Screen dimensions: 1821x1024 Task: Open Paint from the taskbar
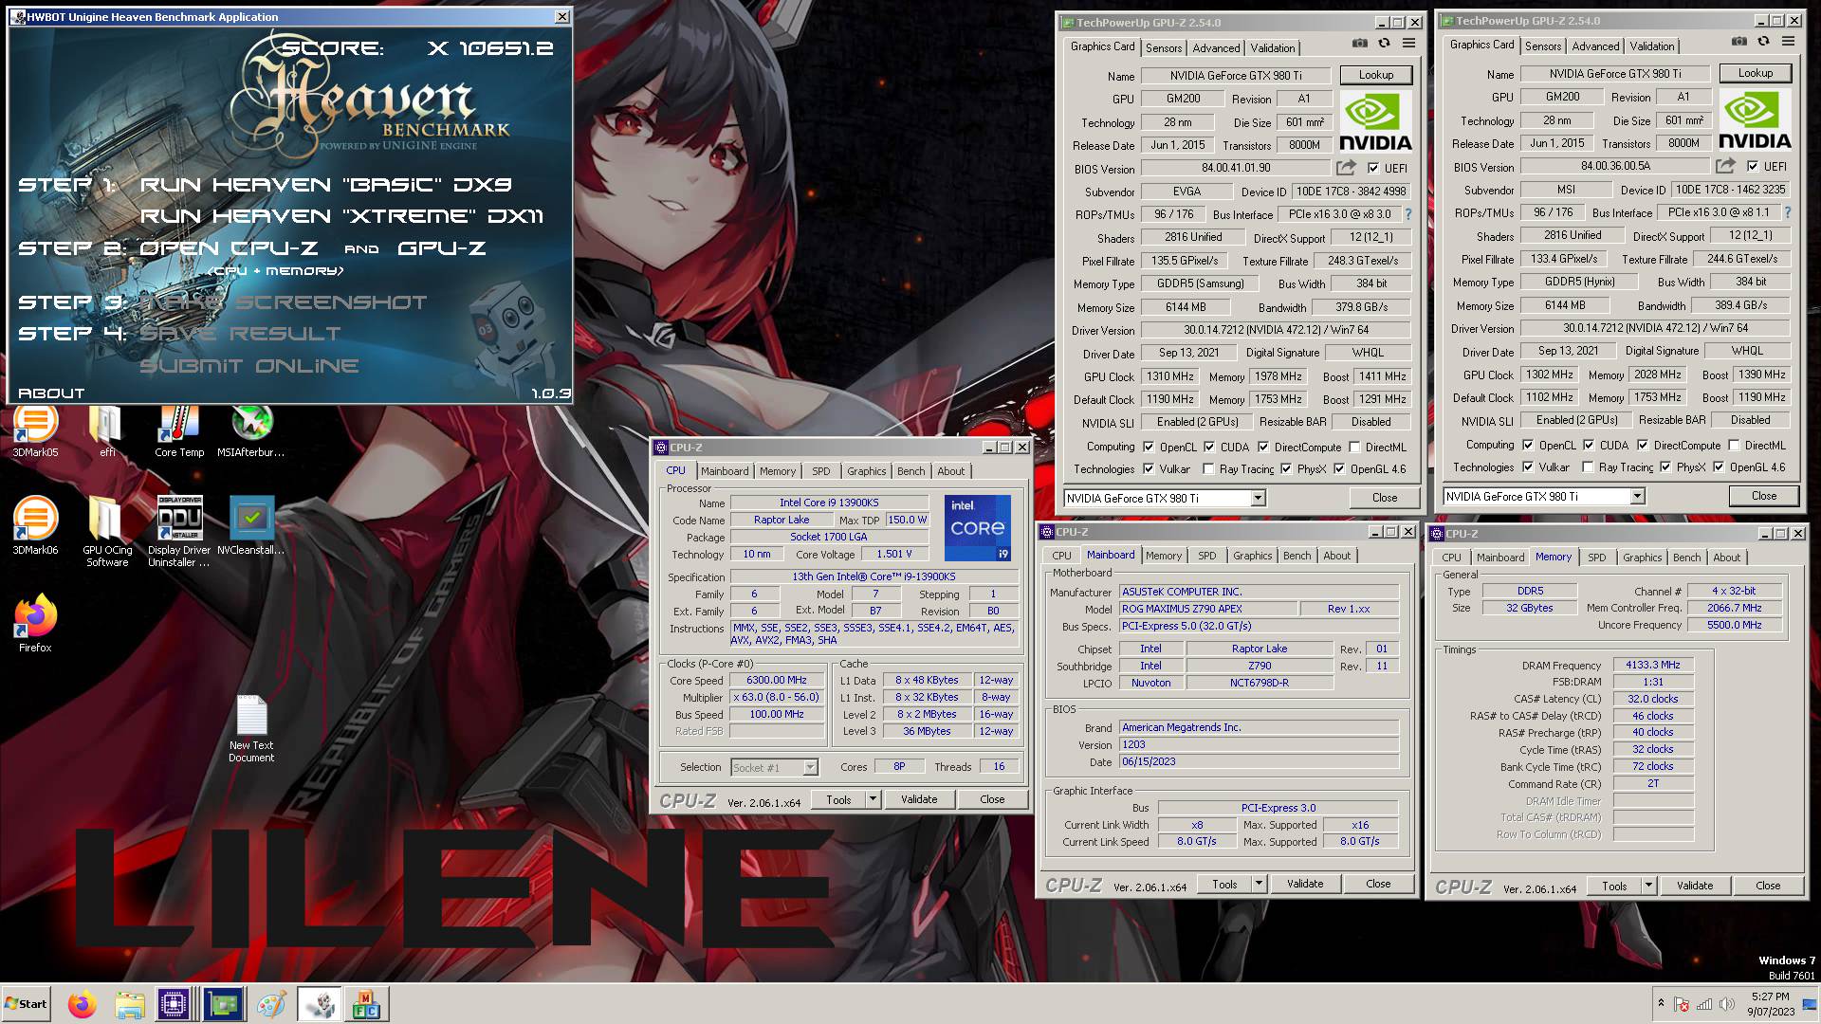(x=271, y=1004)
